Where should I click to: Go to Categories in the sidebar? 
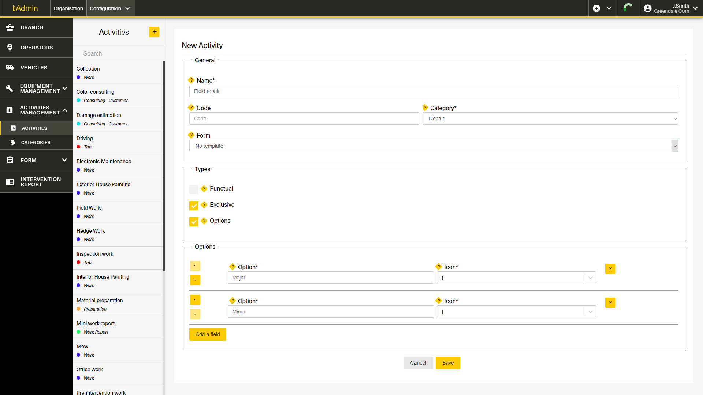tap(36, 142)
